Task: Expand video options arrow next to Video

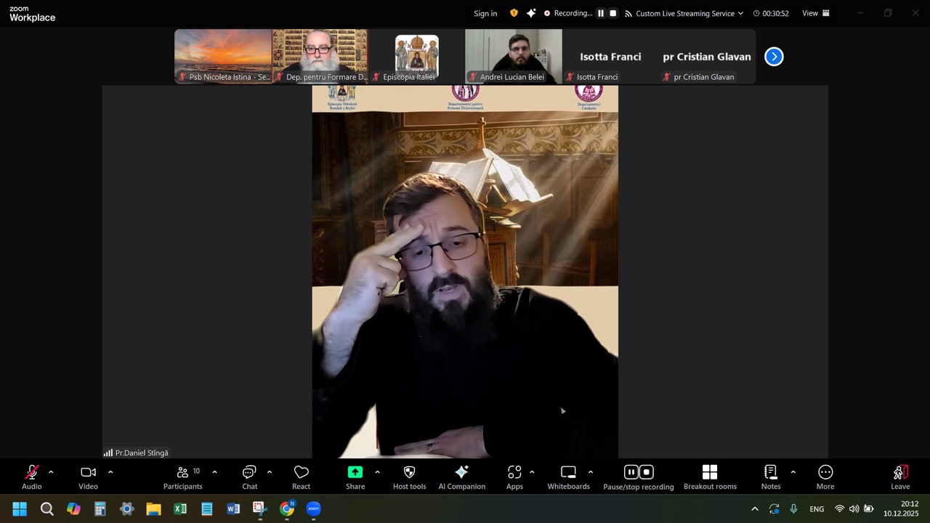Action: 110,472
